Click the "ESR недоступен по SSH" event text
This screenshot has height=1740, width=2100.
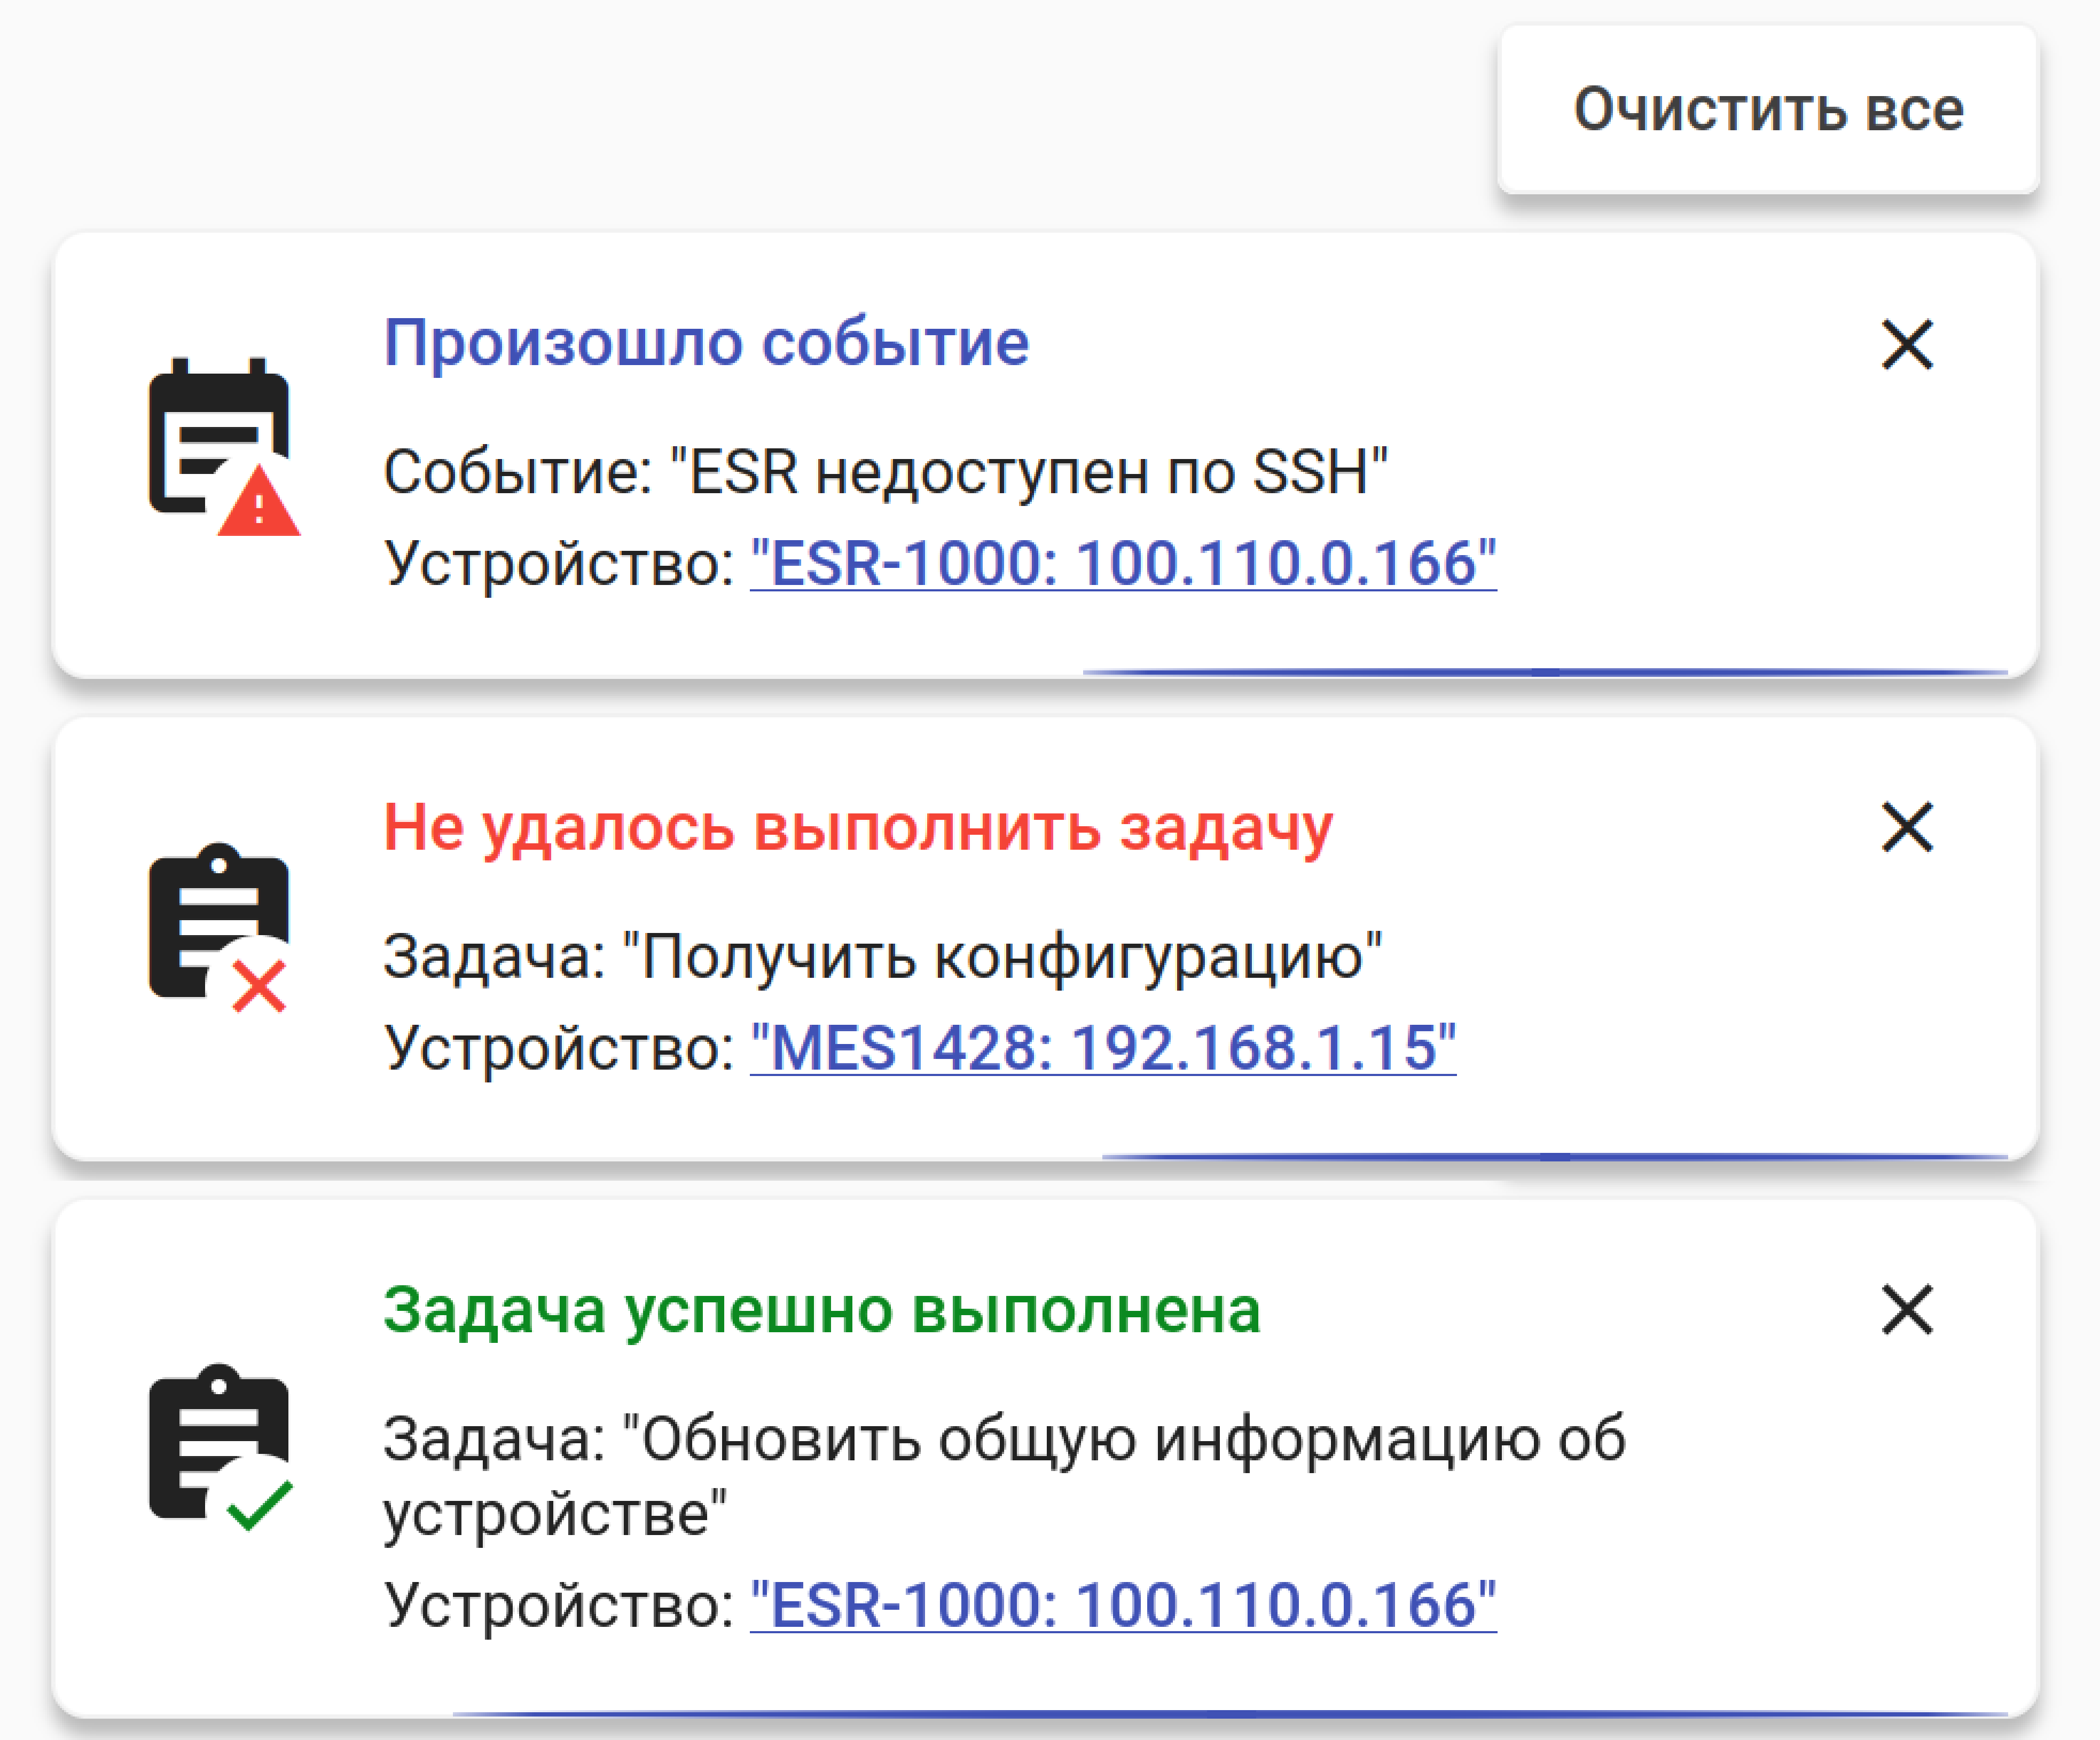885,472
